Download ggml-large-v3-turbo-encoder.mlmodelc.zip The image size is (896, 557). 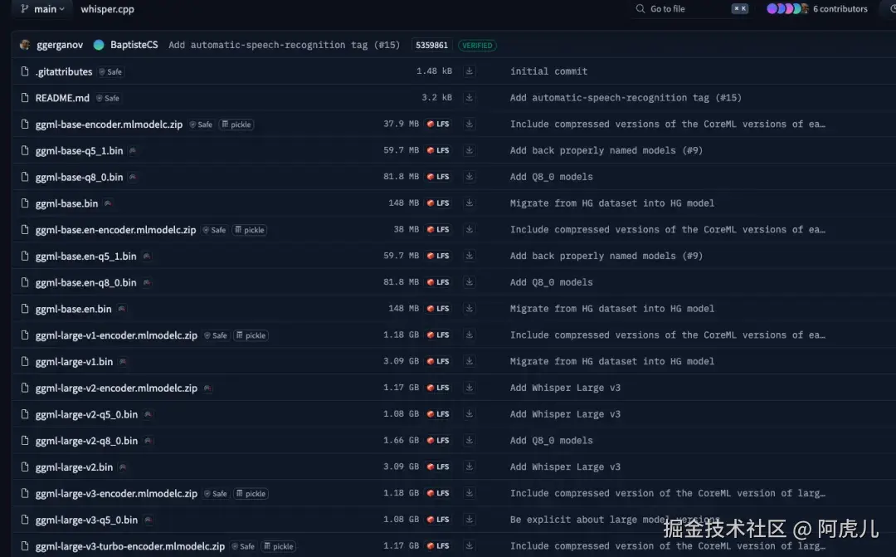pos(469,545)
